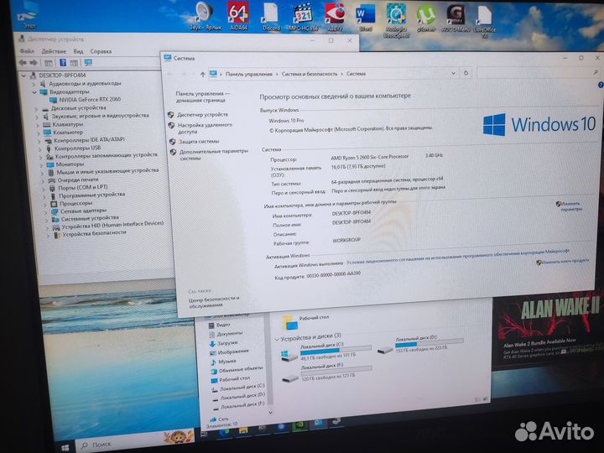Click the Local Disk (F:) usage bar
The height and width of the screenshot is (453, 604).
coord(336,371)
